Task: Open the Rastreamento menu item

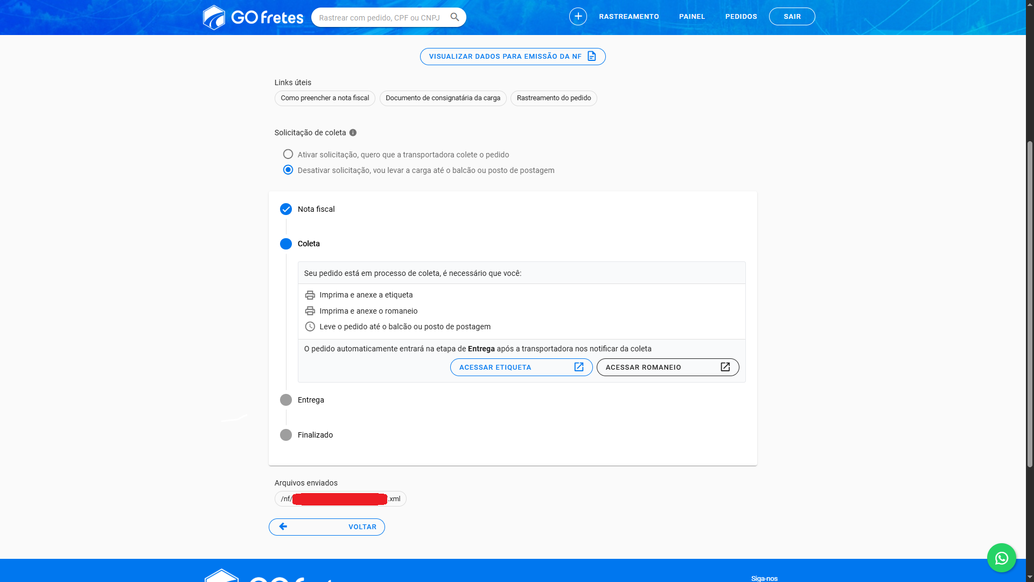Action: 628,17
